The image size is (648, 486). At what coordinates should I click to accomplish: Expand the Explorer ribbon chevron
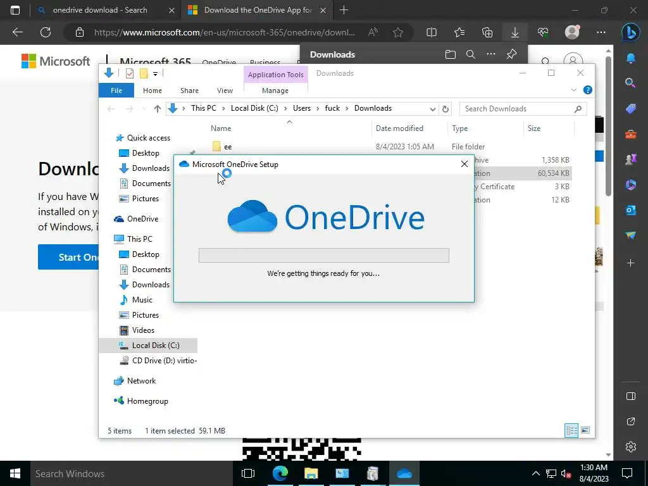[573, 90]
